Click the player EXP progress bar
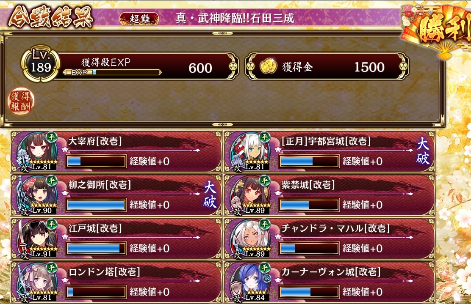Screen dimensions: 471x304 [x=112, y=72]
